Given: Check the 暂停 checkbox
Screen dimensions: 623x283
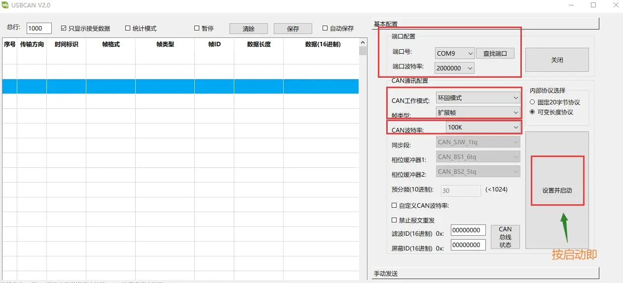Looking at the screenshot, I should pyautogui.click(x=197, y=29).
